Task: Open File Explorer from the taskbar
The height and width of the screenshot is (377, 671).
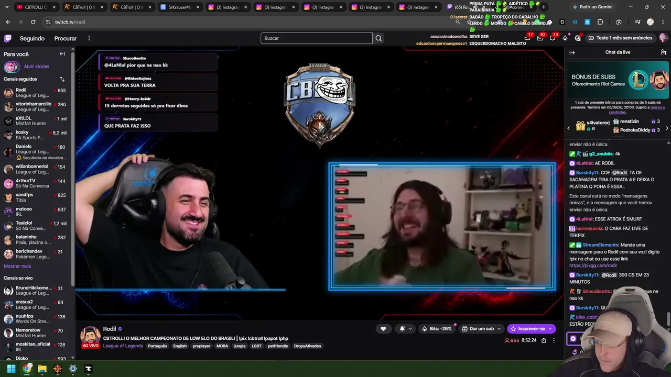Action: point(42,369)
